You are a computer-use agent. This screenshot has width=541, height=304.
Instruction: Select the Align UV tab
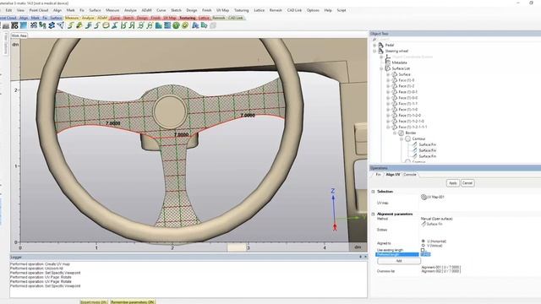coord(392,175)
